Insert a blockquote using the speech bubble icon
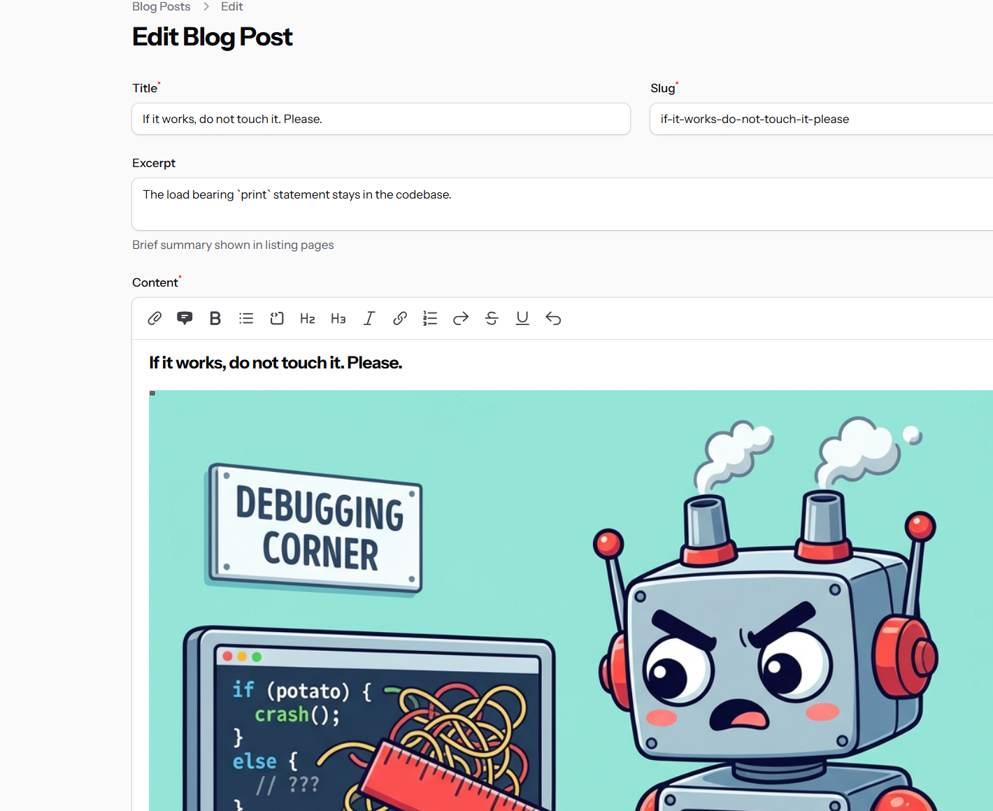This screenshot has height=811, width=993. click(x=184, y=318)
